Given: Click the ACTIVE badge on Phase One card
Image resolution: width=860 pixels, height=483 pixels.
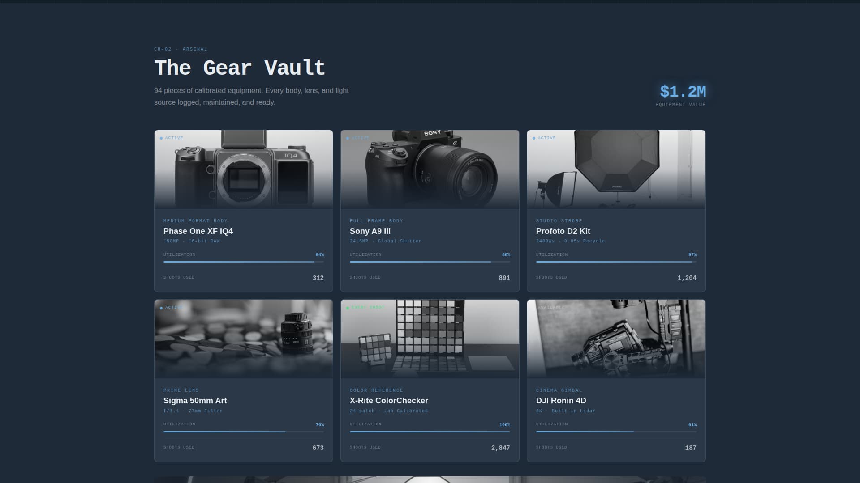Looking at the screenshot, I should 172,138.
